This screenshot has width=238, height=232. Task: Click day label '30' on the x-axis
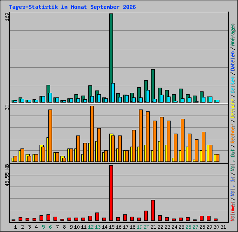[217, 227]
